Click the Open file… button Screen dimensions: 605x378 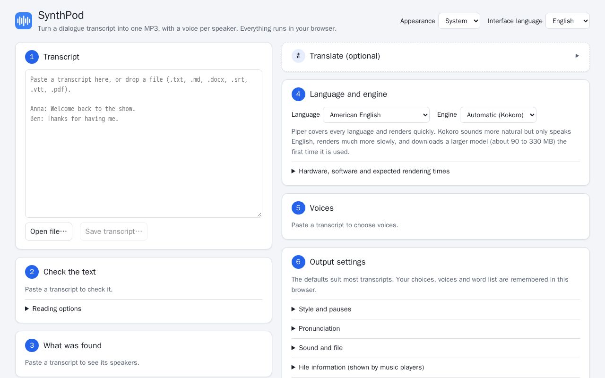point(49,232)
